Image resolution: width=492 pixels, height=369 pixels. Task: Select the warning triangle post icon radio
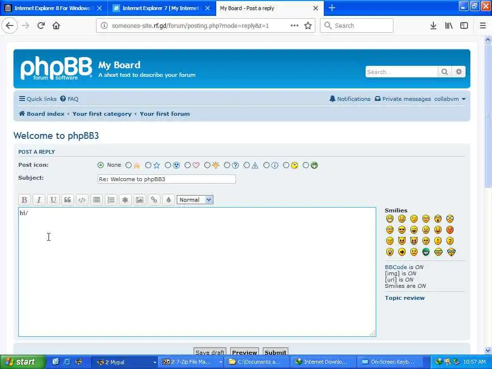[246, 165]
